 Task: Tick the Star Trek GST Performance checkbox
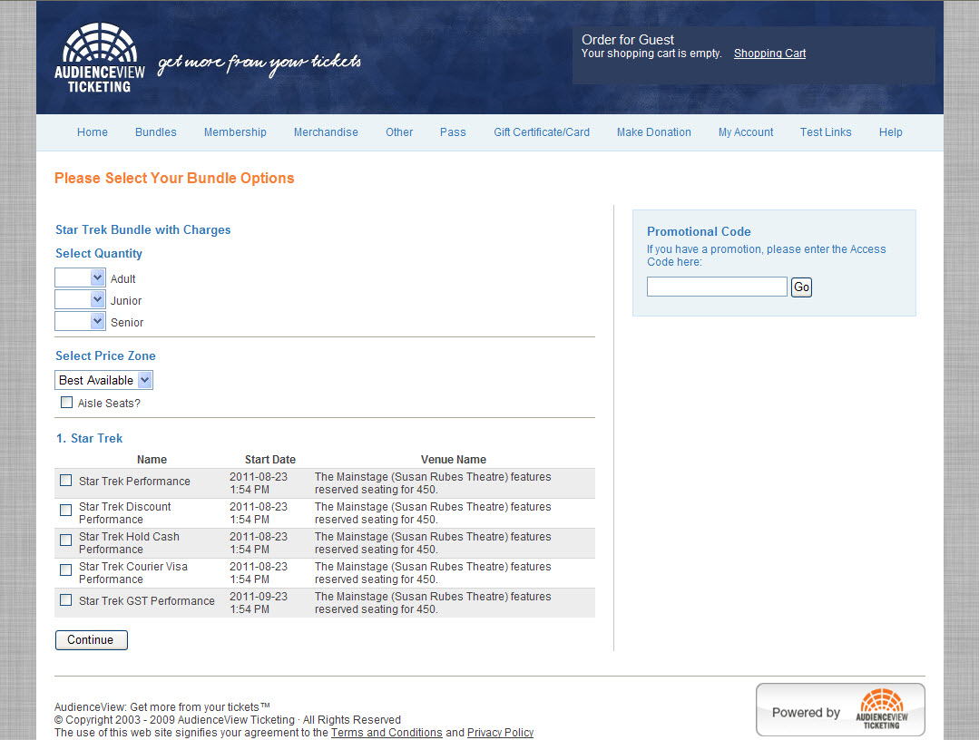click(65, 600)
